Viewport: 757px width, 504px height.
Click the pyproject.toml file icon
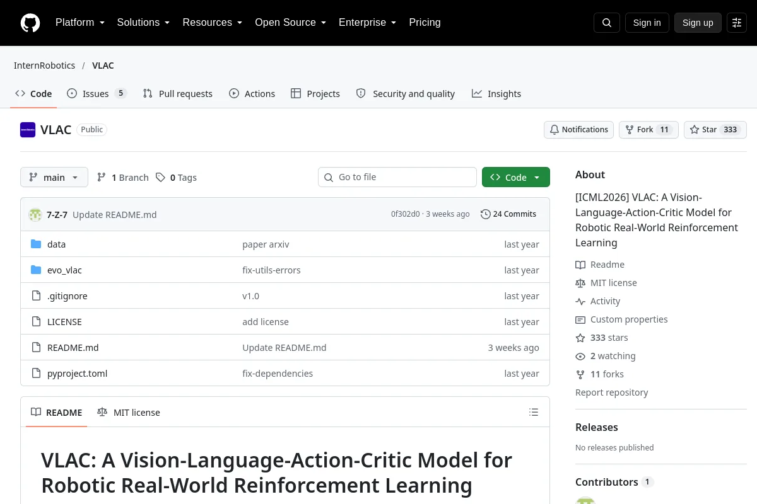point(36,374)
